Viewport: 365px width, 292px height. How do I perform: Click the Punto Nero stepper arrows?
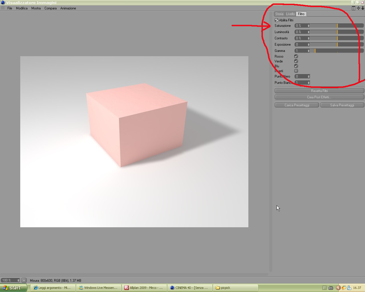coord(309,76)
